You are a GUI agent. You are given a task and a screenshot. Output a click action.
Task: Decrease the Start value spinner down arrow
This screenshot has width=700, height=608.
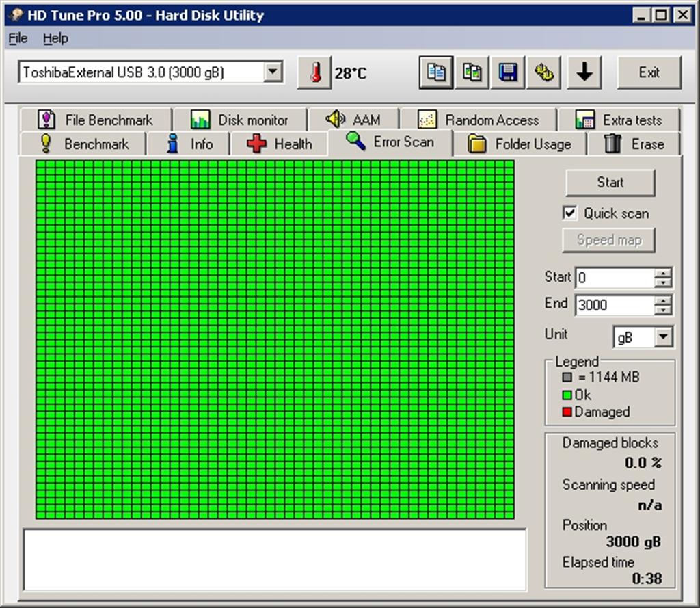coord(663,282)
